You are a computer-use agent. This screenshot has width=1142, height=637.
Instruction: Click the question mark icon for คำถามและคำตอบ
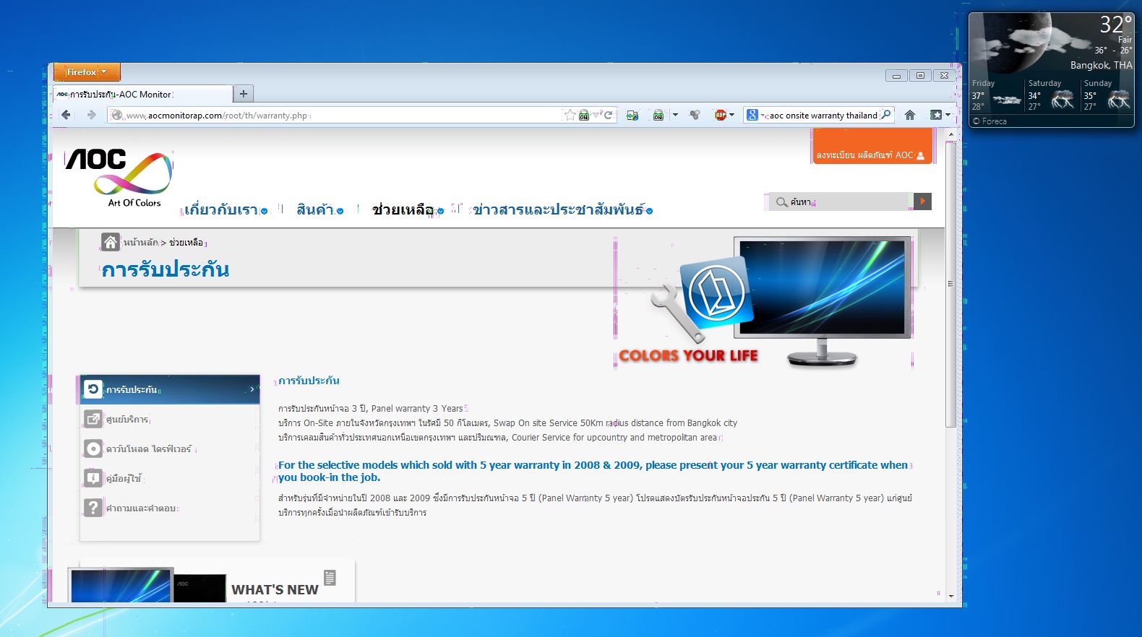point(93,508)
